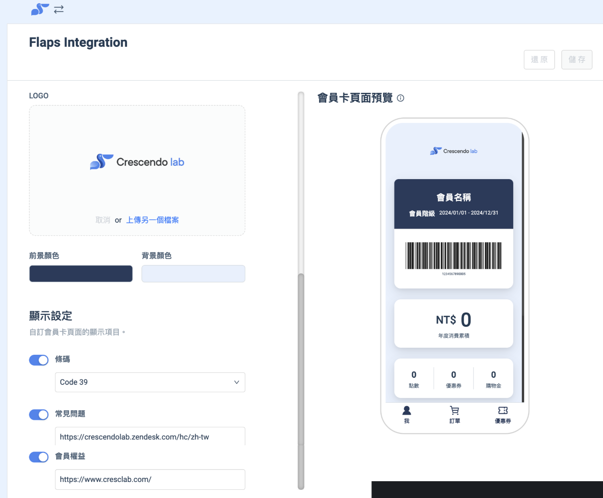
Task: Click the 儲存 save button
Action: click(576, 60)
